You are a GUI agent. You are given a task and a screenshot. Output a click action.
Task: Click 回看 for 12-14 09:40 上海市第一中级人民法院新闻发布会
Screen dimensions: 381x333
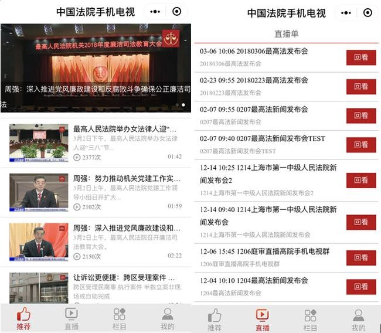click(x=361, y=222)
